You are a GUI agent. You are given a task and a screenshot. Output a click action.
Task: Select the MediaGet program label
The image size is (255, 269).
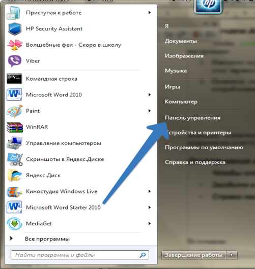[x=39, y=223]
